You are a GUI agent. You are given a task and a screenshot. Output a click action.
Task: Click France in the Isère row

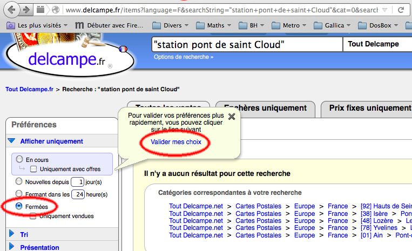click(x=337, y=214)
